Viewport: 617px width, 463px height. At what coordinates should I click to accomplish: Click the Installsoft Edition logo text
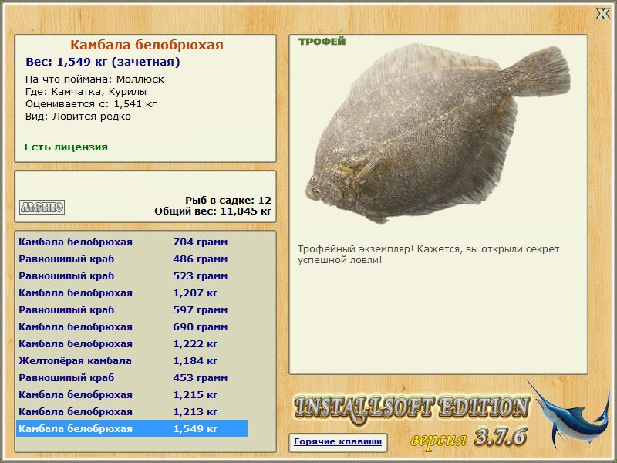tap(412, 408)
